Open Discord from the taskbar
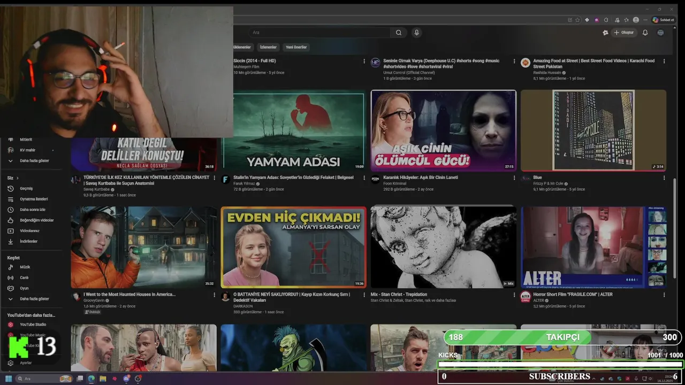The height and width of the screenshot is (385, 685). pyautogui.click(x=126, y=379)
